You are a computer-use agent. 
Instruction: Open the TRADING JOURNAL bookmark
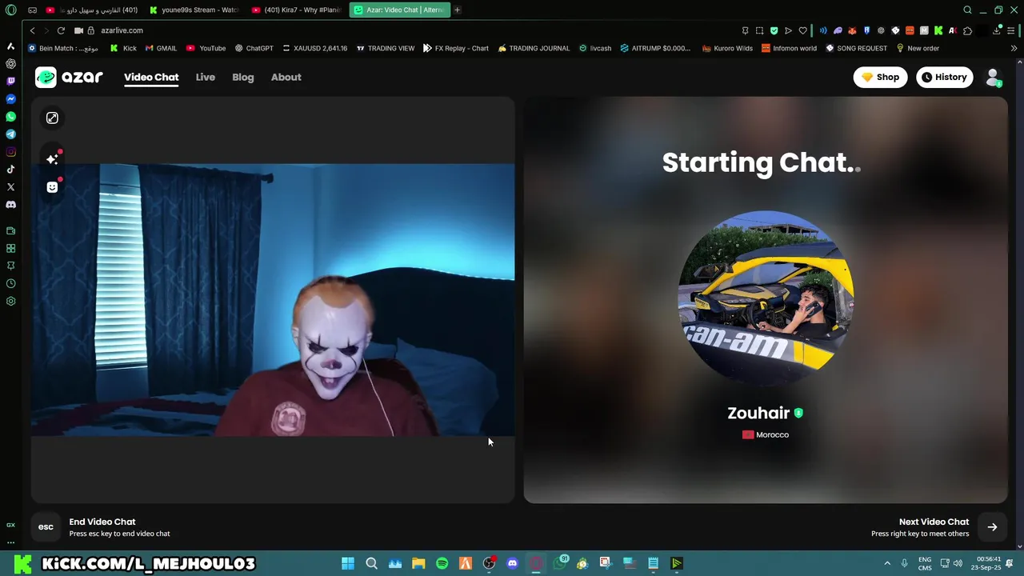tap(534, 48)
